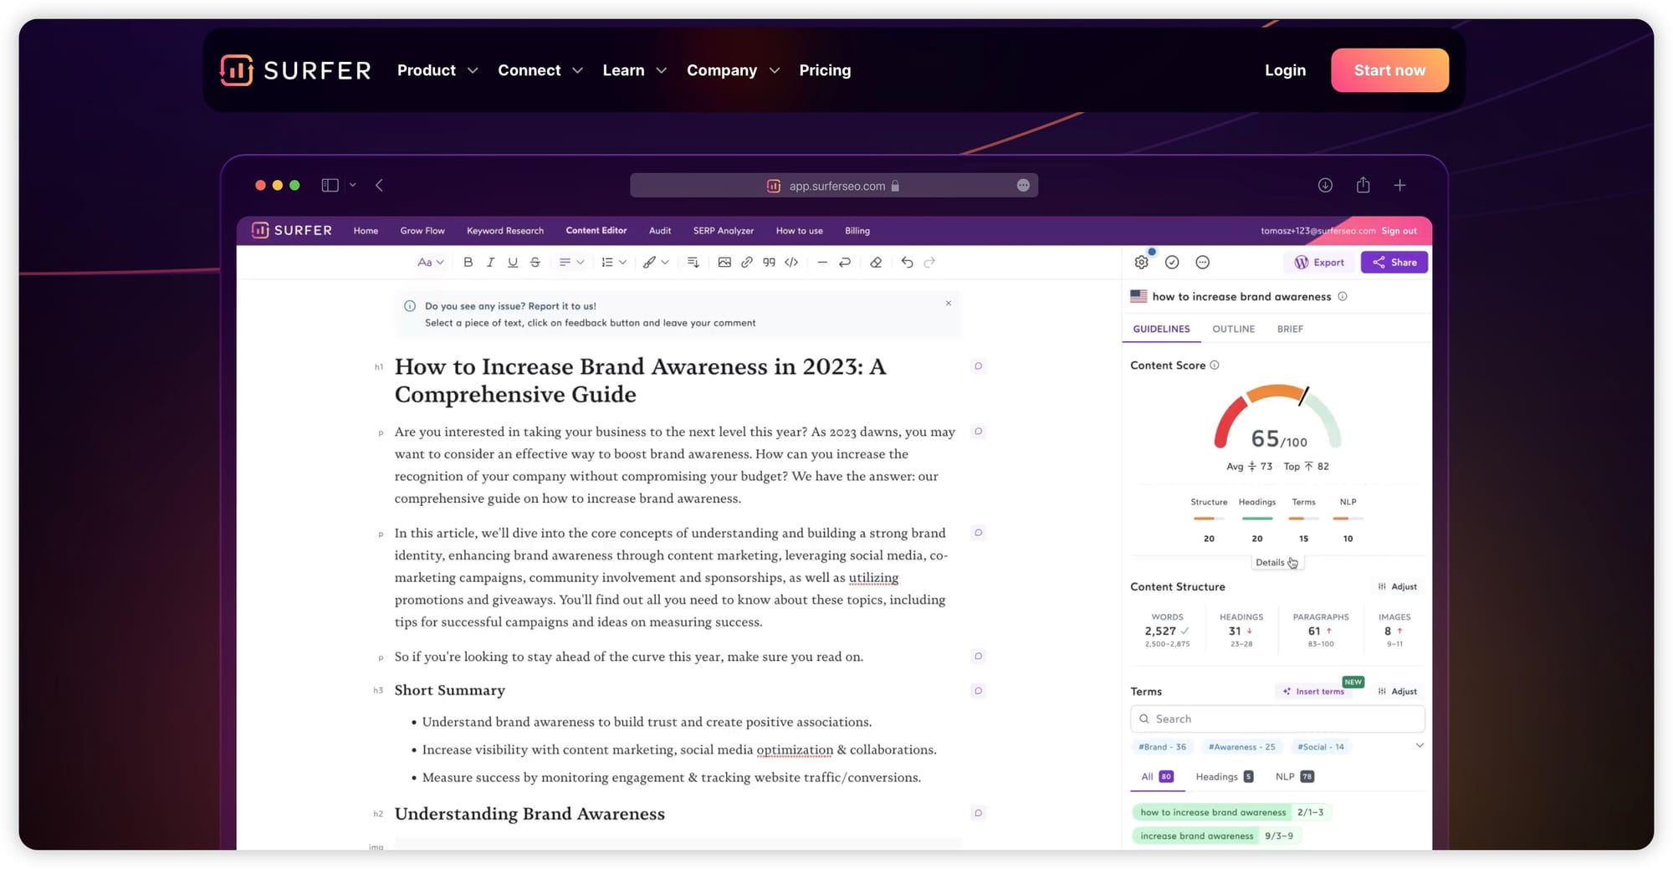This screenshot has width=1673, height=869.
Task: Switch to the BRIEF tab
Action: pyautogui.click(x=1290, y=330)
